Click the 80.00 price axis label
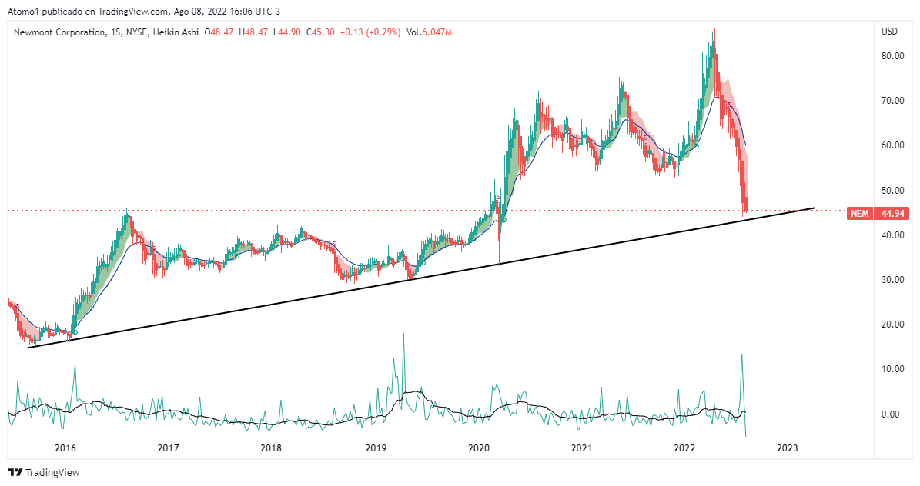This screenshot has height=486, width=920. pos(892,55)
